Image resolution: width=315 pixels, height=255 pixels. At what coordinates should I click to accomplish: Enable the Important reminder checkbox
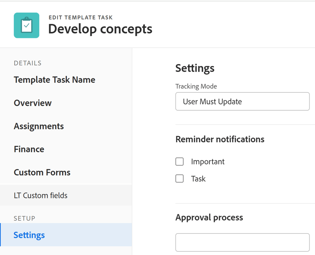(x=180, y=161)
